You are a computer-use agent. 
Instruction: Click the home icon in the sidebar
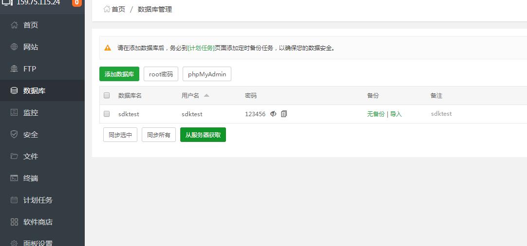point(14,25)
